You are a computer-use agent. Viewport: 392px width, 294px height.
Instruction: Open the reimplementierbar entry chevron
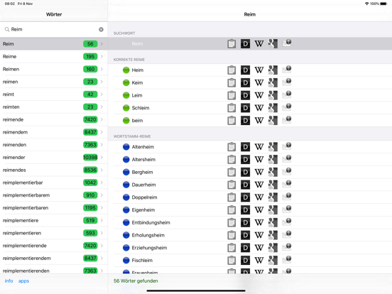(x=102, y=183)
